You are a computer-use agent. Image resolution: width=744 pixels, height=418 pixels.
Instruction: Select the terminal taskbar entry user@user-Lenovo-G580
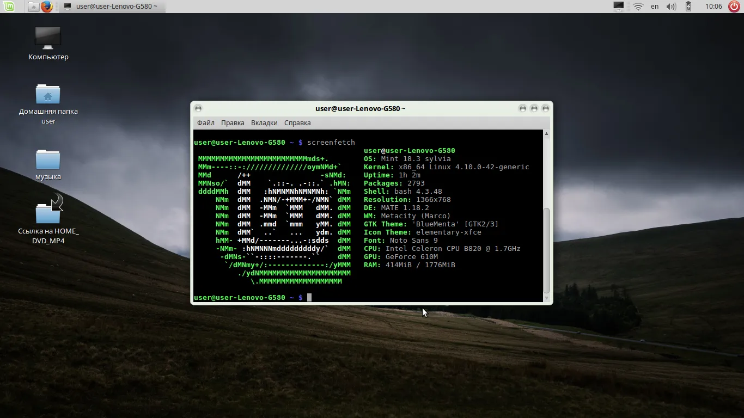pyautogui.click(x=111, y=7)
